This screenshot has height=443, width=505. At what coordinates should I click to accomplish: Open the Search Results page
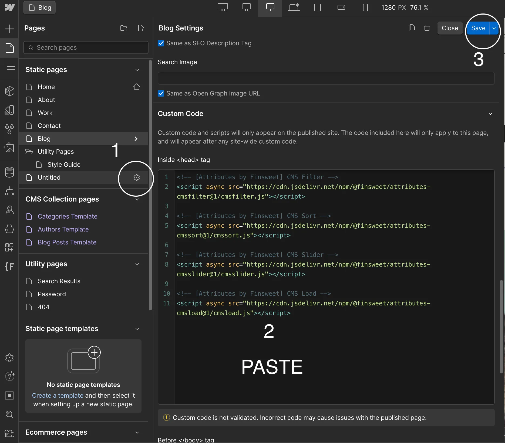(x=83, y=281)
